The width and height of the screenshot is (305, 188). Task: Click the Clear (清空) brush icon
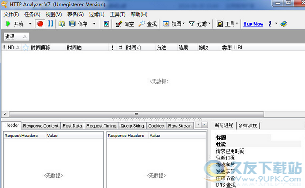(119, 24)
